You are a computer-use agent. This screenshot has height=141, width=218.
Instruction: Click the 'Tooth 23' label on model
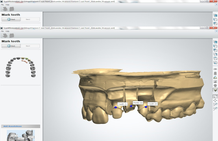tap(153, 104)
